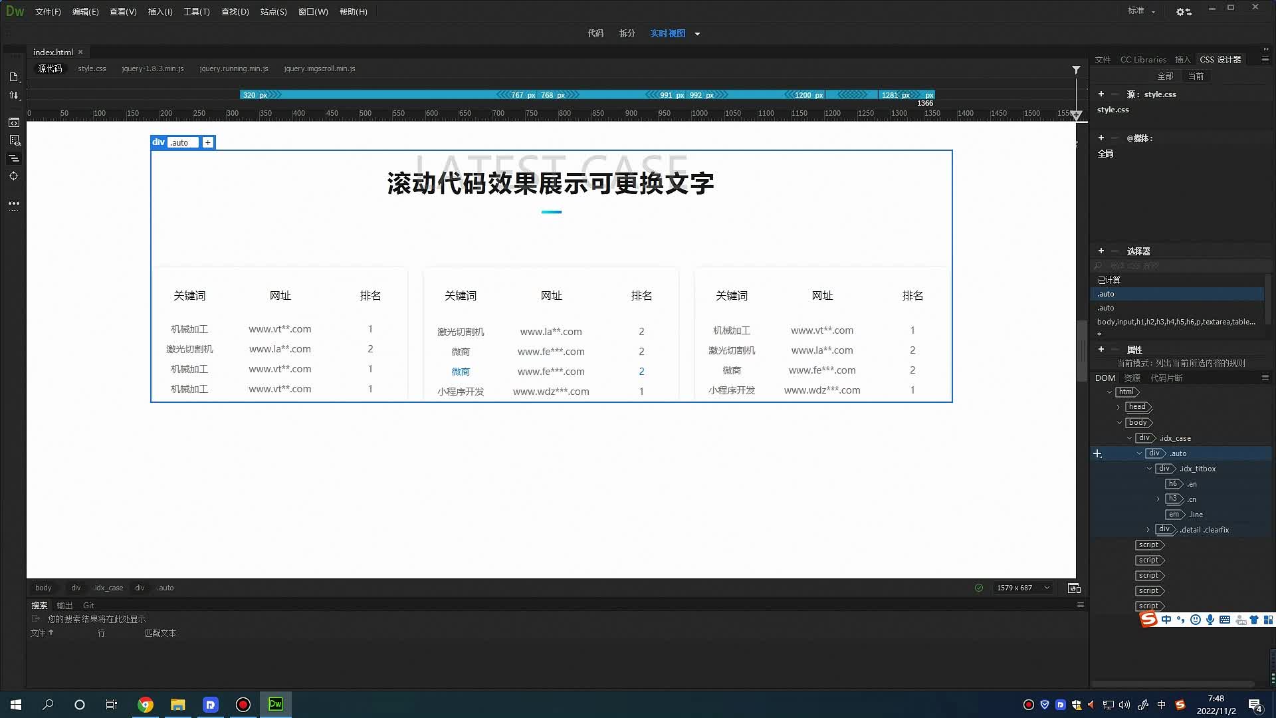
Task: Add a selector with the 选择器 plus icon
Action: point(1101,251)
